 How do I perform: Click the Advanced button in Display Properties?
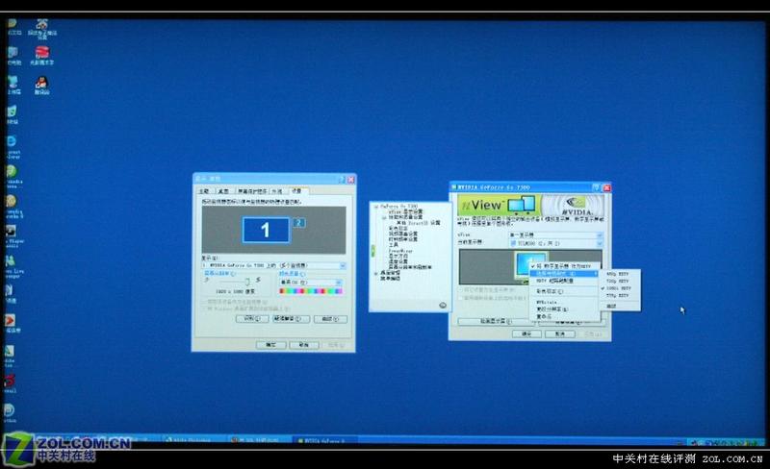point(330,319)
